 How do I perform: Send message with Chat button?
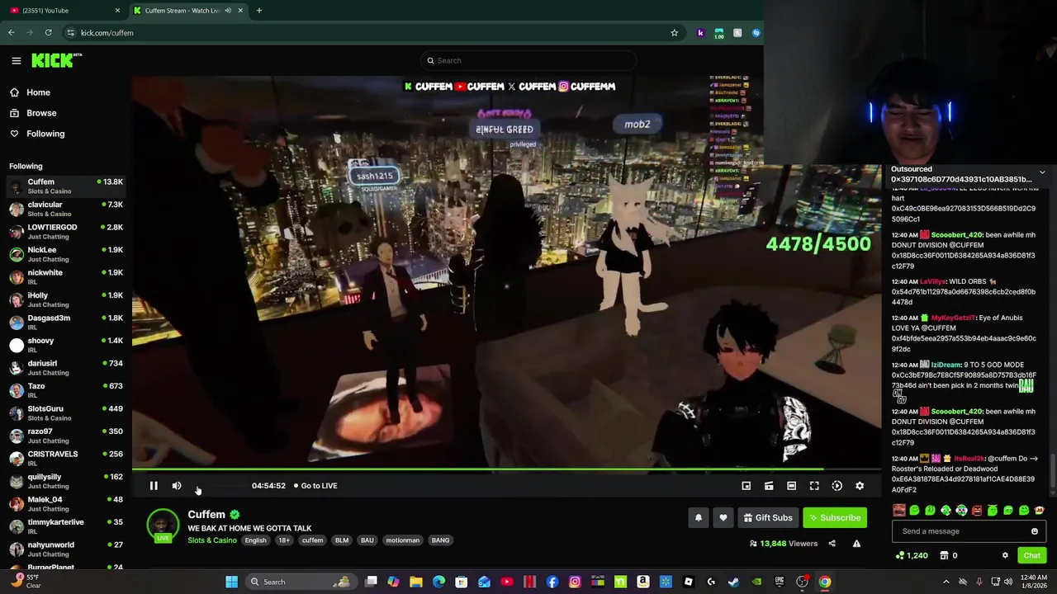(x=1031, y=555)
